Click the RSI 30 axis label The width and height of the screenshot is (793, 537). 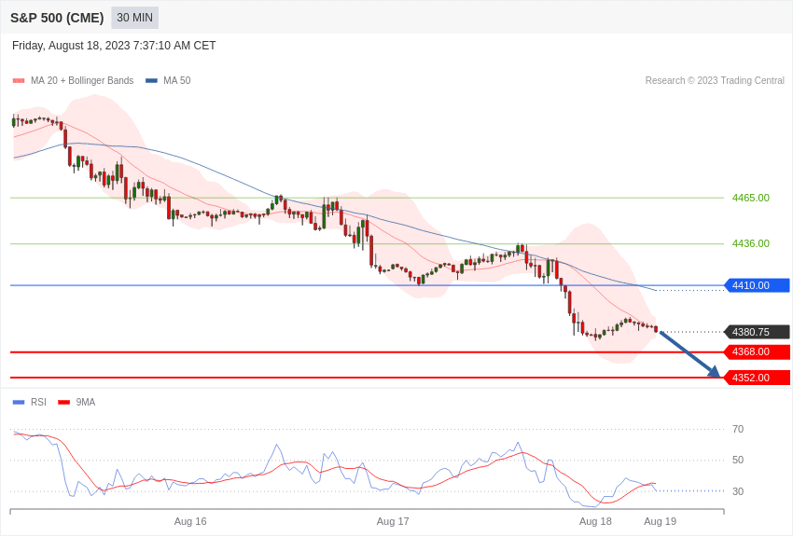738,491
